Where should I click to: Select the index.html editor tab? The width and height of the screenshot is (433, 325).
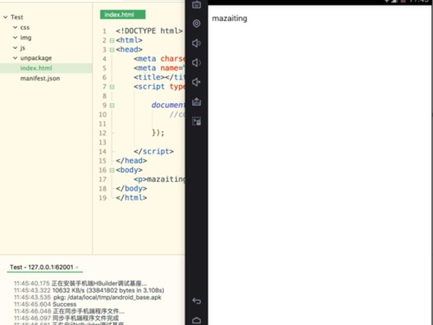click(x=123, y=15)
